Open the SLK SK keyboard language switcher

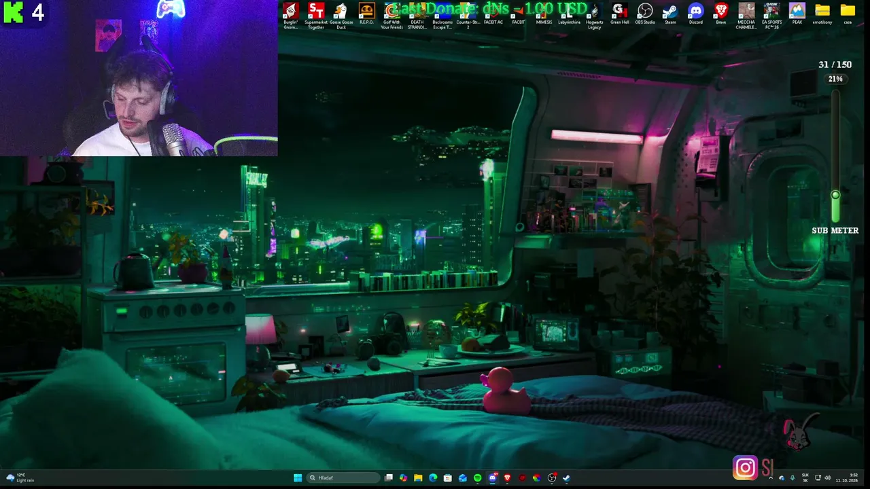pos(805,478)
